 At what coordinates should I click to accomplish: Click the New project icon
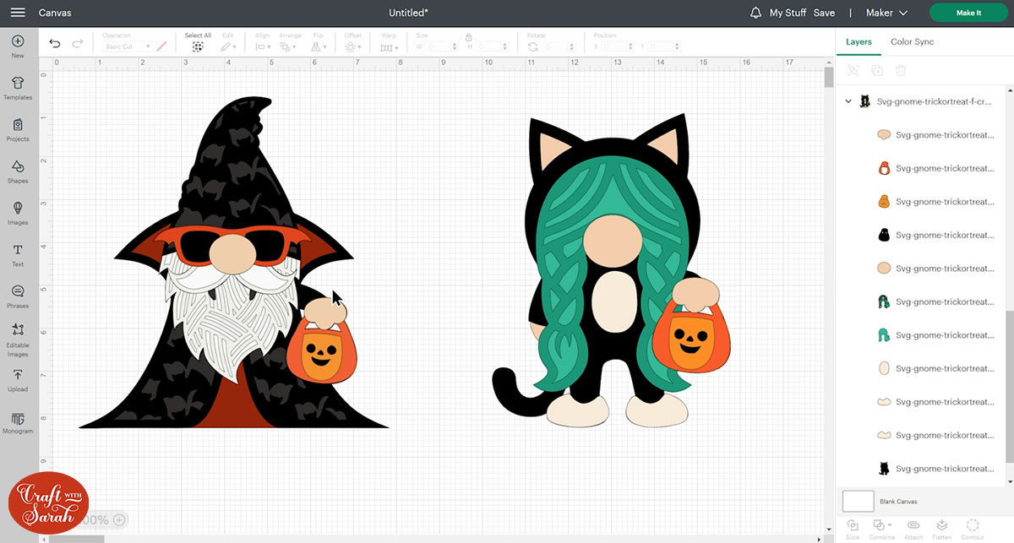[18, 46]
